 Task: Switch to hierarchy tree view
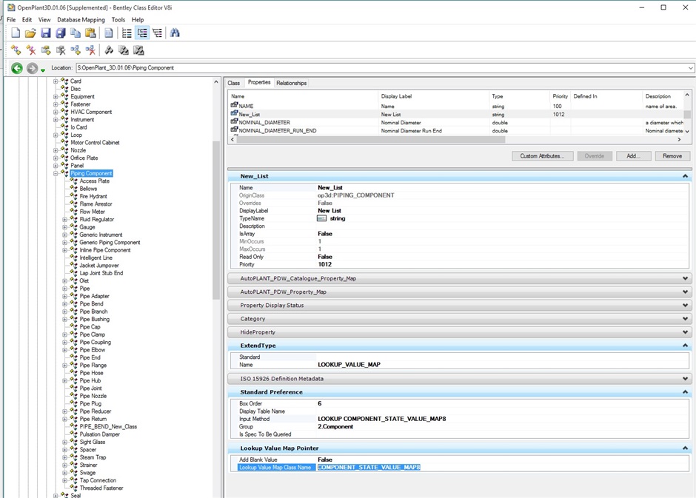[157, 33]
